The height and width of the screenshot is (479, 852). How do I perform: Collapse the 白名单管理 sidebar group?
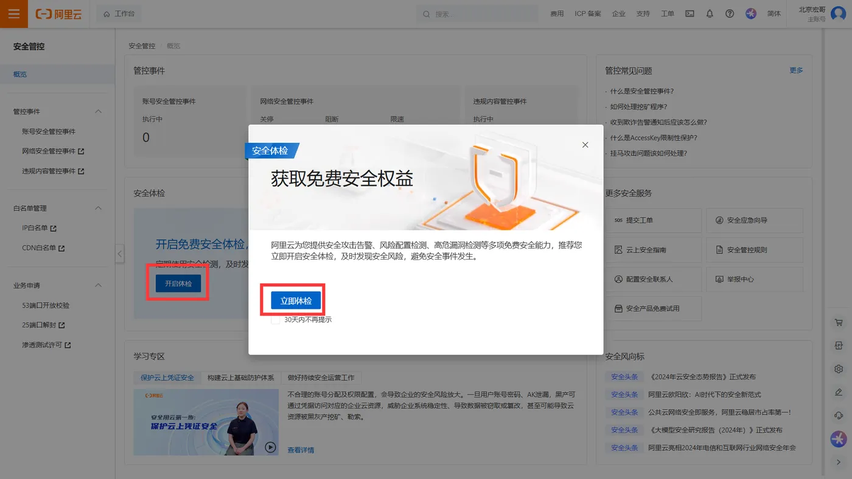pos(99,208)
